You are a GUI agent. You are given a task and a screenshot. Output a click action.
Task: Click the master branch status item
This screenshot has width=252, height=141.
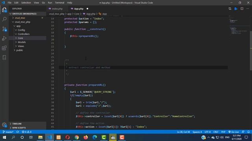pos(8,132)
